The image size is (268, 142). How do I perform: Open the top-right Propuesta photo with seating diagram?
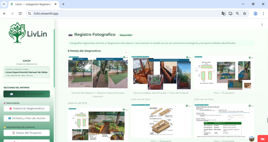224,73
